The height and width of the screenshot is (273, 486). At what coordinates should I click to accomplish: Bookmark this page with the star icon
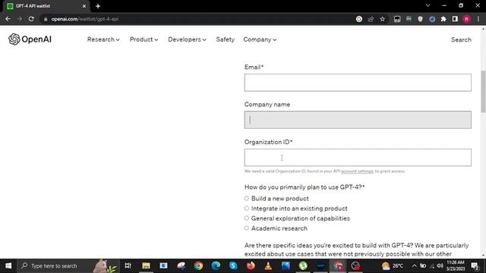(x=383, y=19)
